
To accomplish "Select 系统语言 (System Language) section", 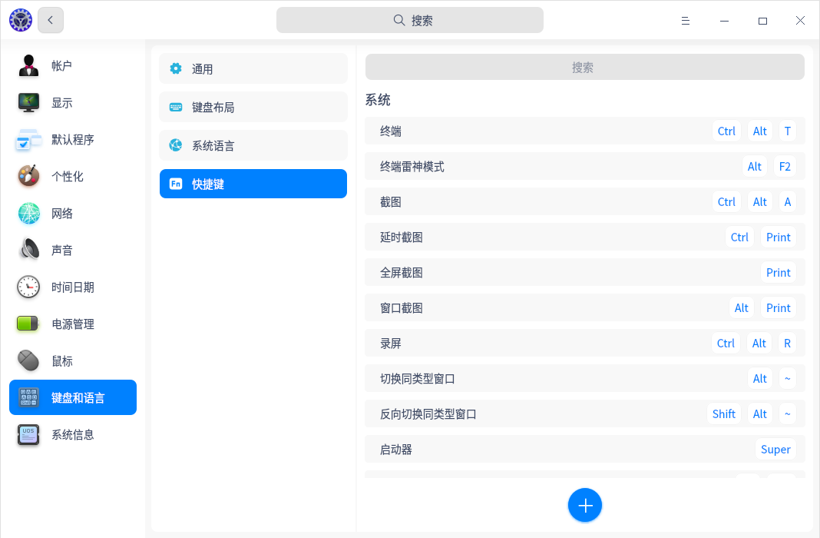I will coord(253,146).
